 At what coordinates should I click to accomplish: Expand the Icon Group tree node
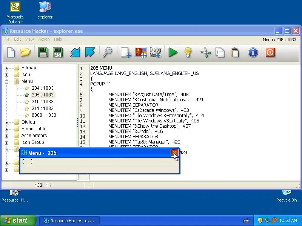(x=6, y=143)
